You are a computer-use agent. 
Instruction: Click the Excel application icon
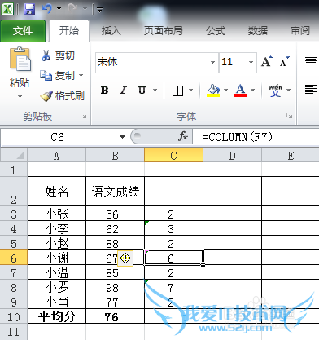click(7, 9)
